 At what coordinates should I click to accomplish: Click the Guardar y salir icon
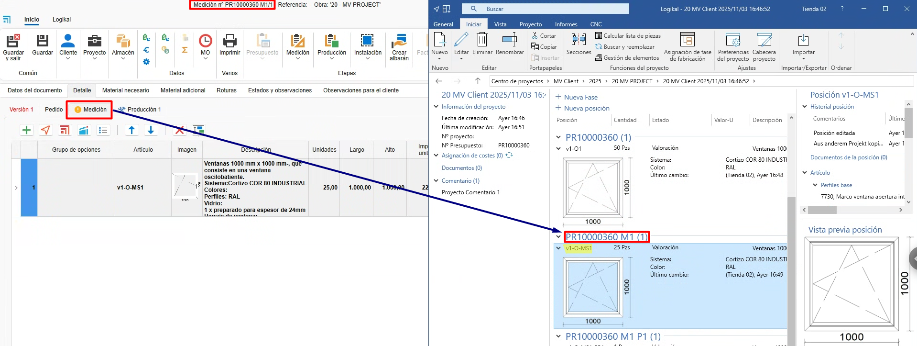click(13, 41)
